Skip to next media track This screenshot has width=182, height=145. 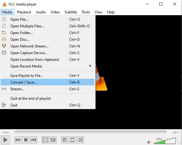click(x=34, y=140)
